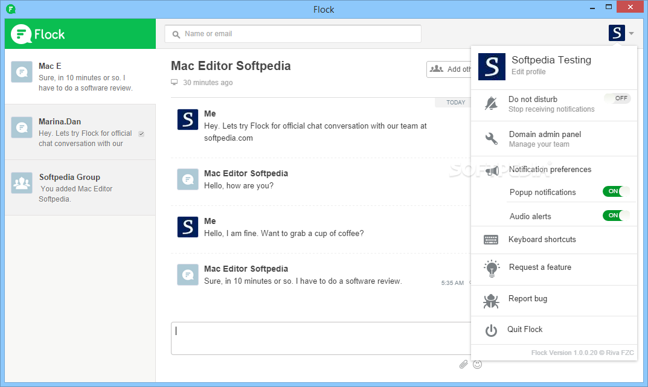Click the search magnifier icon
Screen dimensions: 648x387
click(x=176, y=34)
